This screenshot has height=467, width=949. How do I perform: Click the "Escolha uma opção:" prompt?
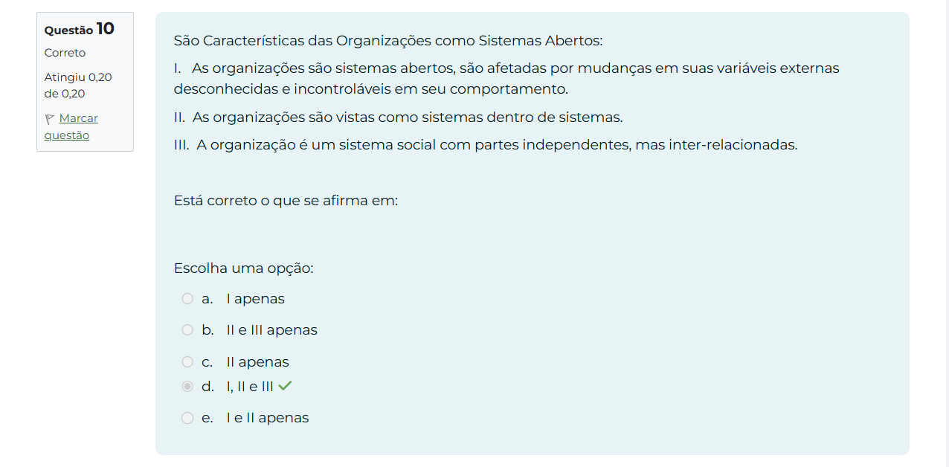(x=243, y=268)
